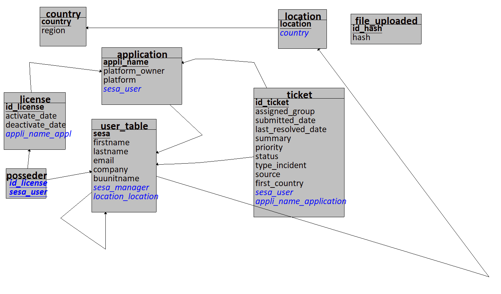Image resolution: width=501 pixels, height=294 pixels.
Task: Select the submitted_date field
Action: (285, 121)
